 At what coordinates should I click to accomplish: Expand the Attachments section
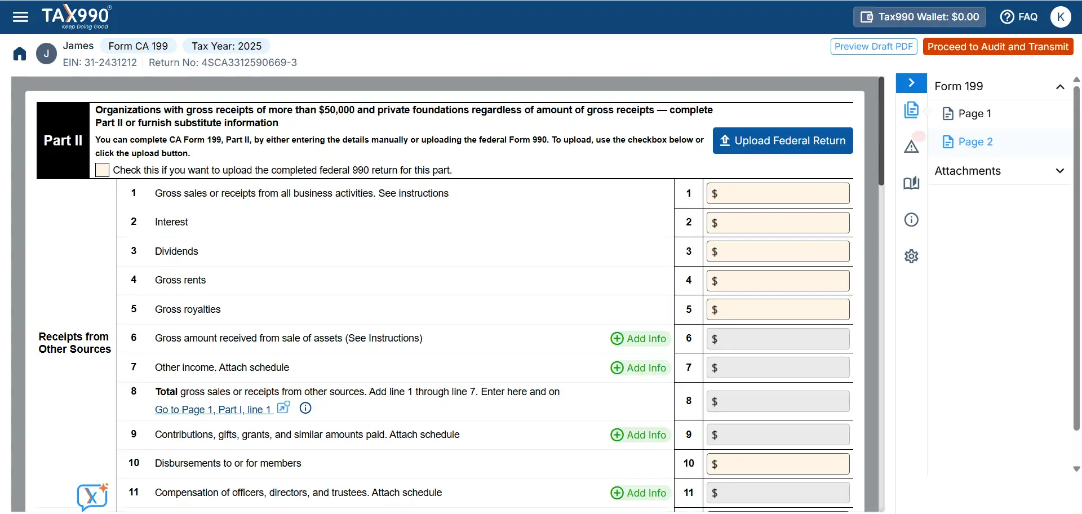pos(1059,171)
